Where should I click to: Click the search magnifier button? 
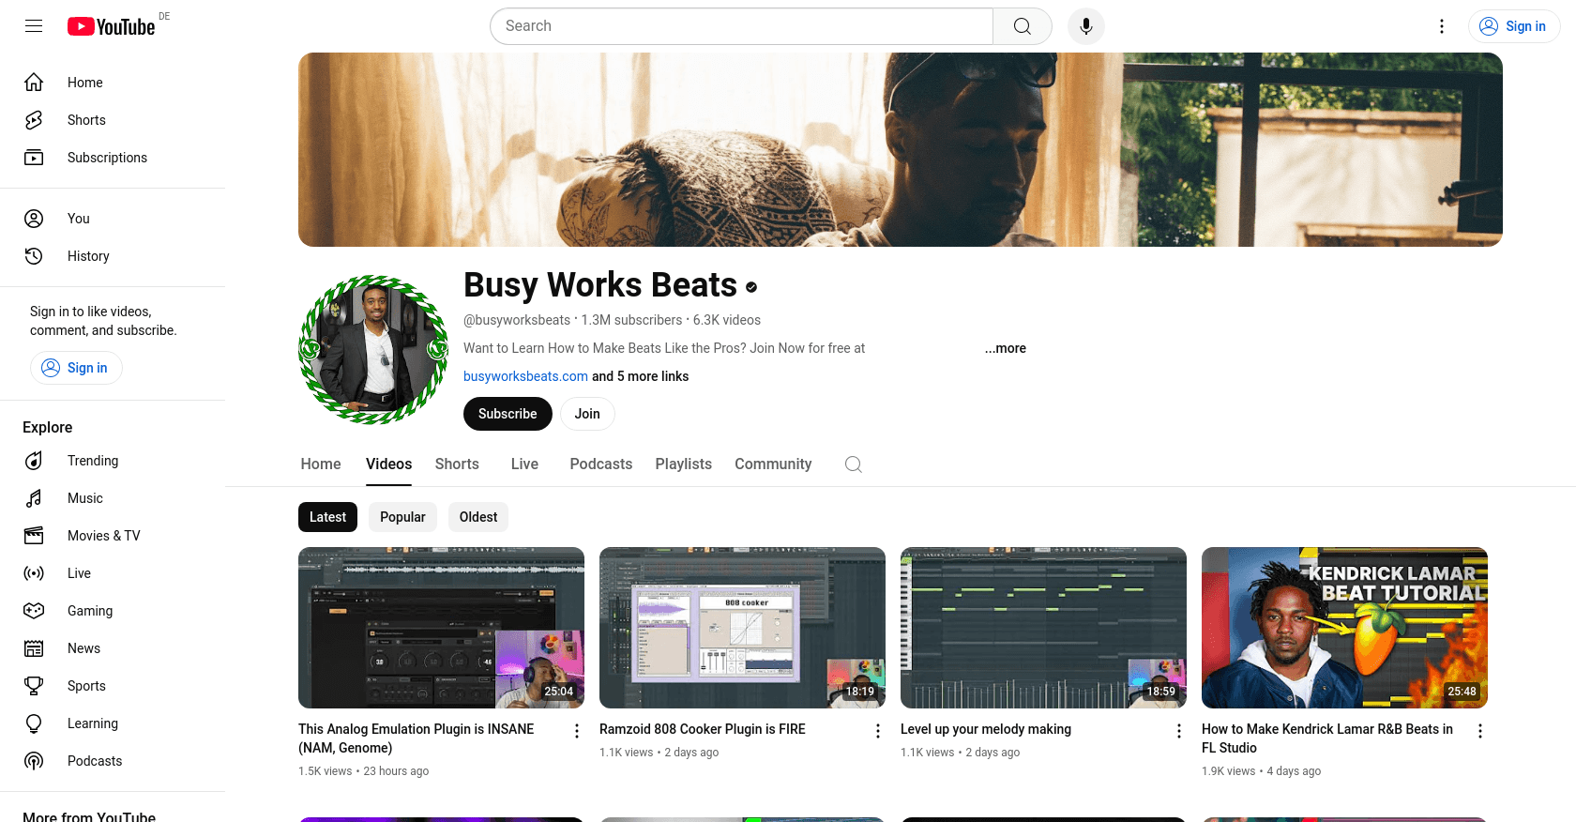coord(1022,26)
